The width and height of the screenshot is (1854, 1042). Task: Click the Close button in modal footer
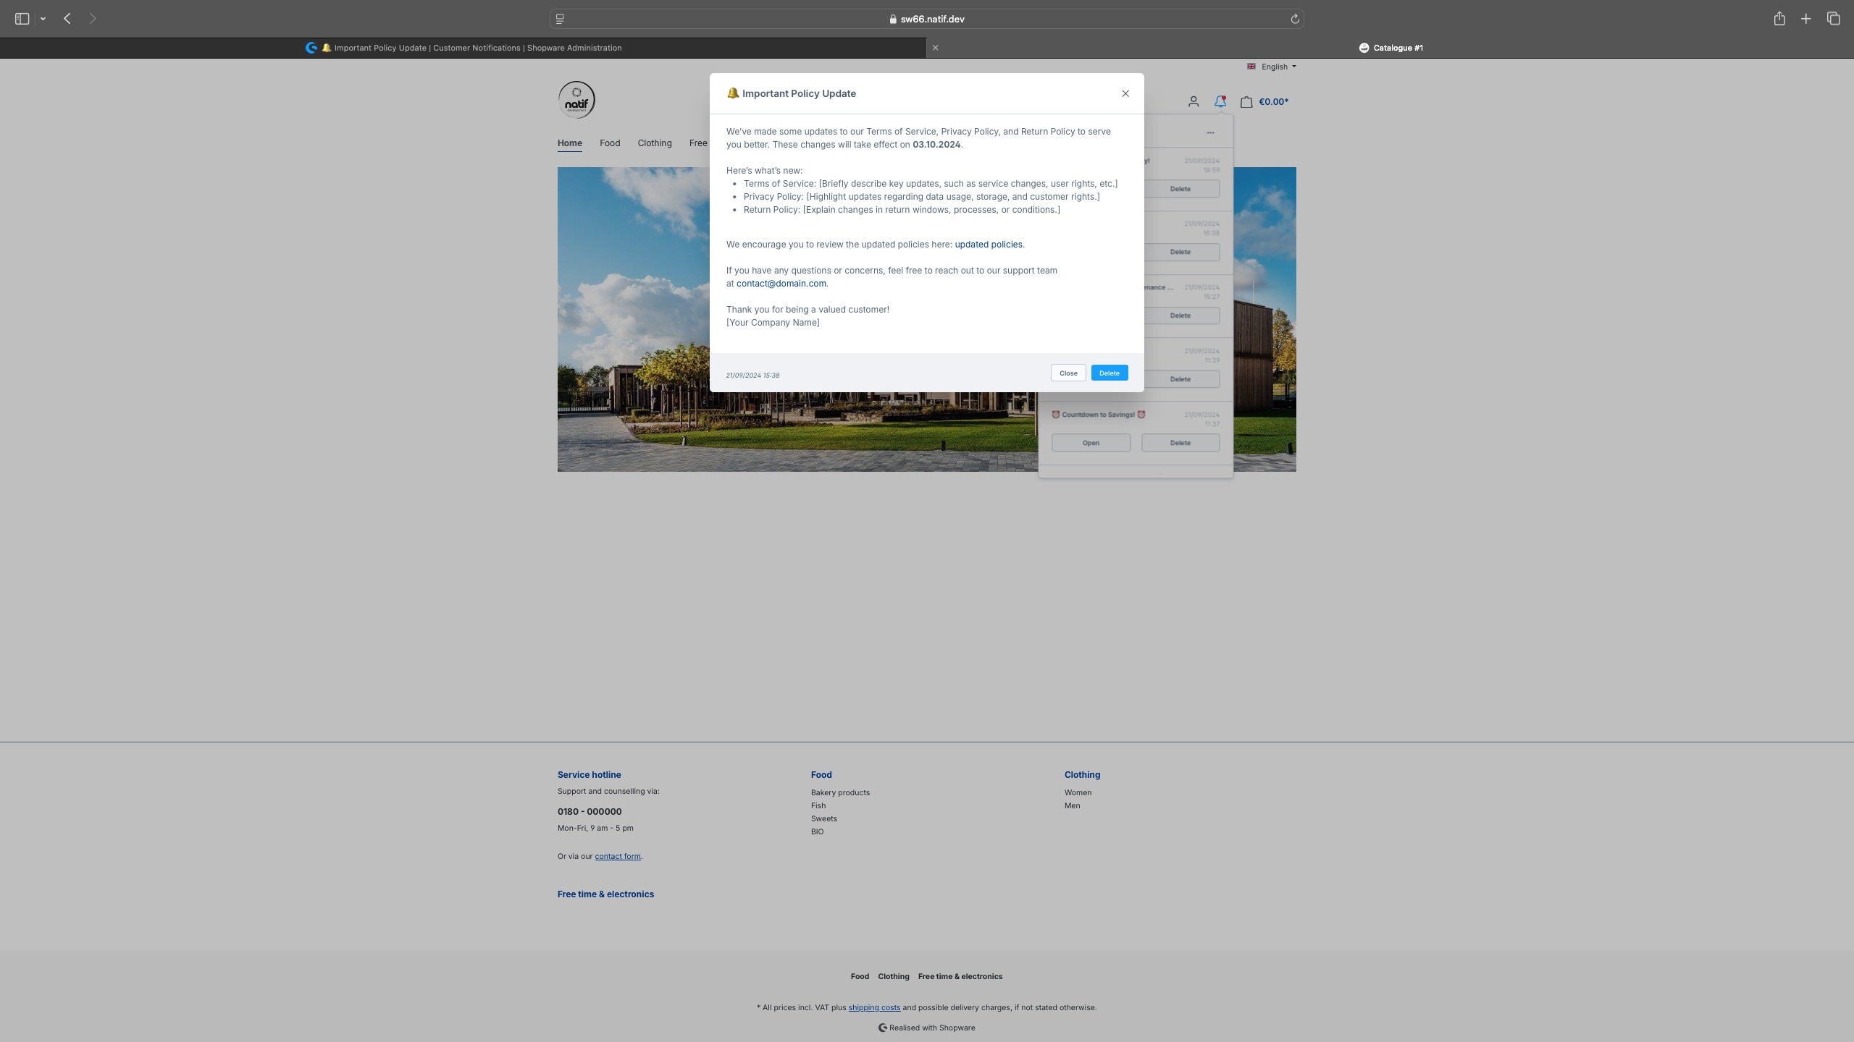pyautogui.click(x=1068, y=373)
